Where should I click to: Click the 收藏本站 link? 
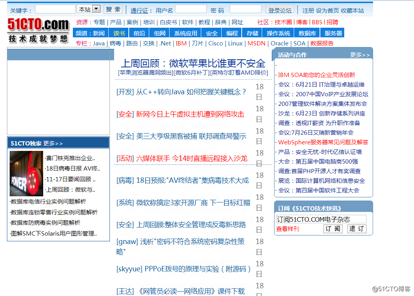(x=352, y=10)
